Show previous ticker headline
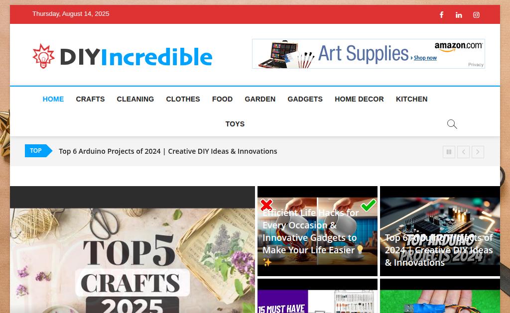 (464, 152)
